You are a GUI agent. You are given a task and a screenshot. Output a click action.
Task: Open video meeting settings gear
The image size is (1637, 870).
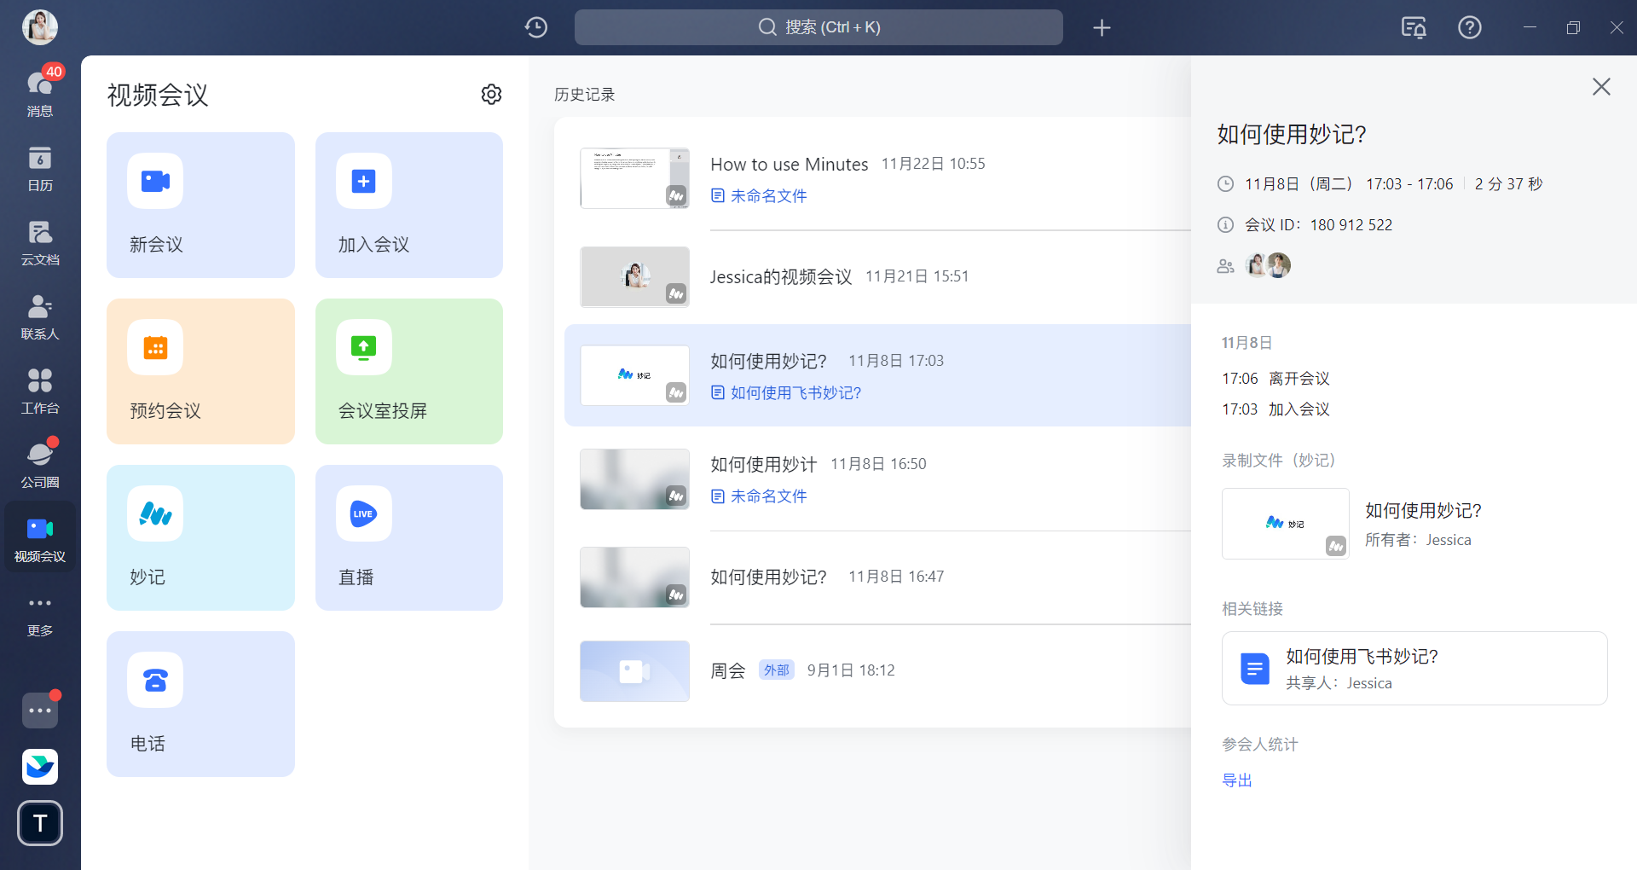[x=491, y=95]
